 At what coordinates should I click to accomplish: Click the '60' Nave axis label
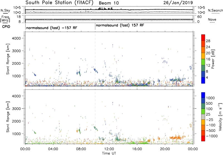200,17
